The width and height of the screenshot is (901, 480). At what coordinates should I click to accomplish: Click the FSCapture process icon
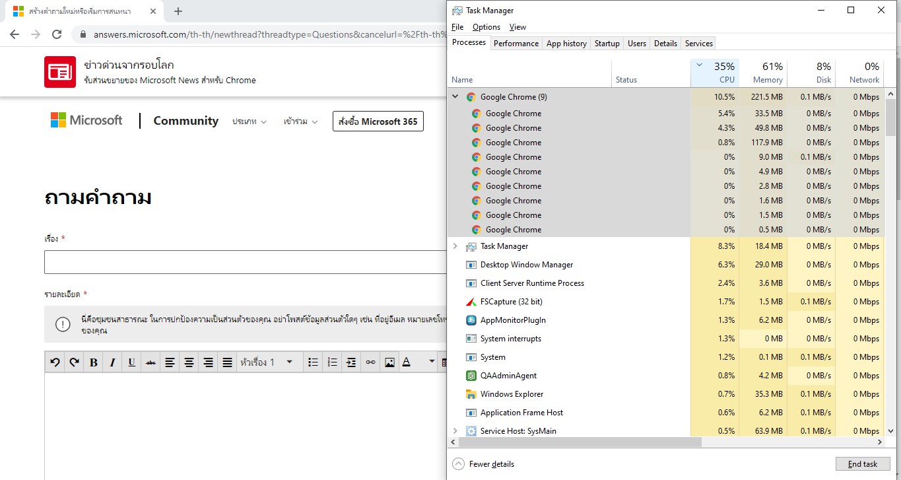pyautogui.click(x=471, y=302)
